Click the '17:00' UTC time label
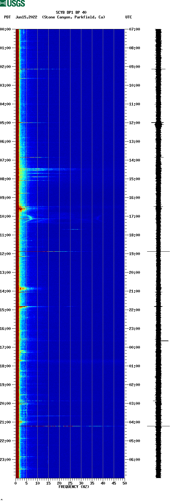 [135, 216]
